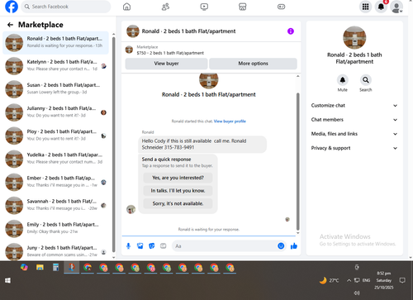Click the $750 listing title under Marketplace
This screenshot has width=413, height=300.
coord(170,53)
